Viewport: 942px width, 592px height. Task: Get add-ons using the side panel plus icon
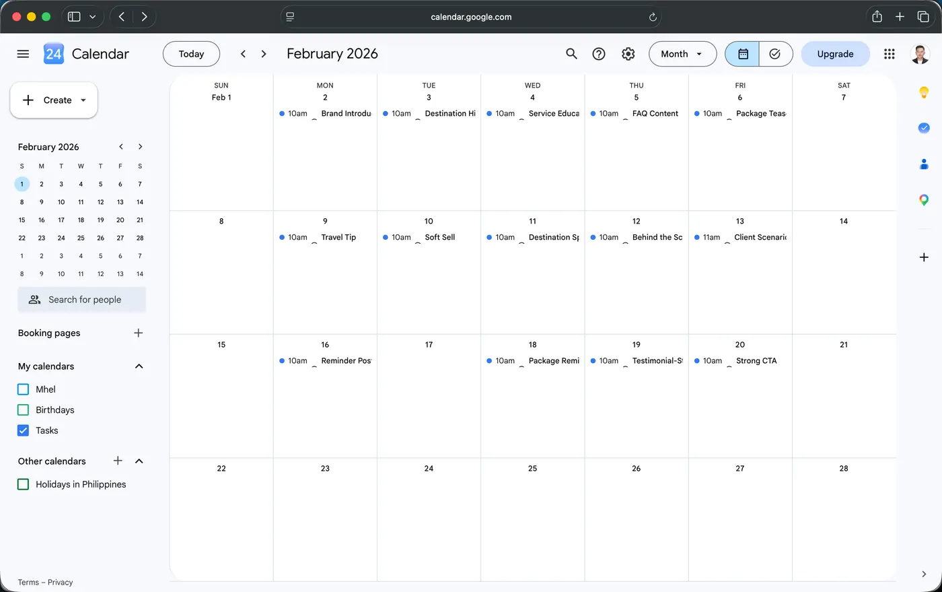(924, 257)
